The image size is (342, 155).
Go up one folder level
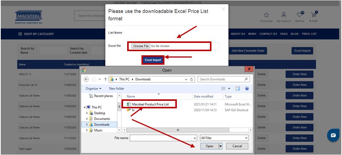click(x=105, y=79)
